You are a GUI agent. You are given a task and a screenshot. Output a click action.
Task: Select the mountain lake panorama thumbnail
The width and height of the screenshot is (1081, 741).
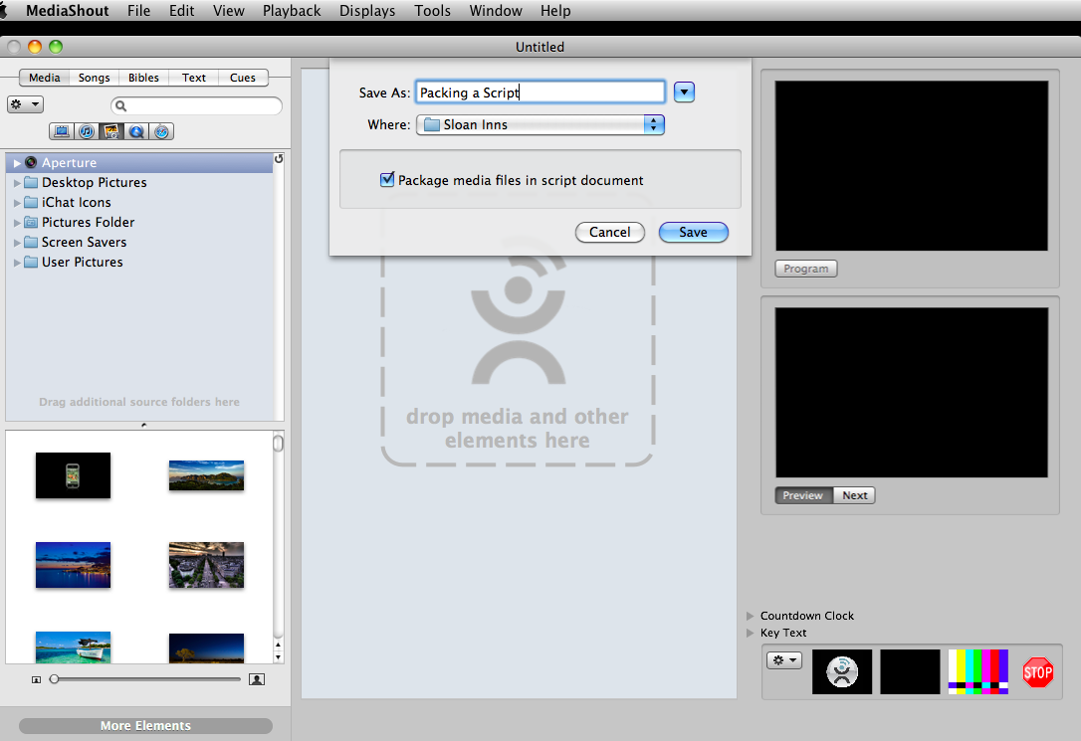tap(206, 475)
